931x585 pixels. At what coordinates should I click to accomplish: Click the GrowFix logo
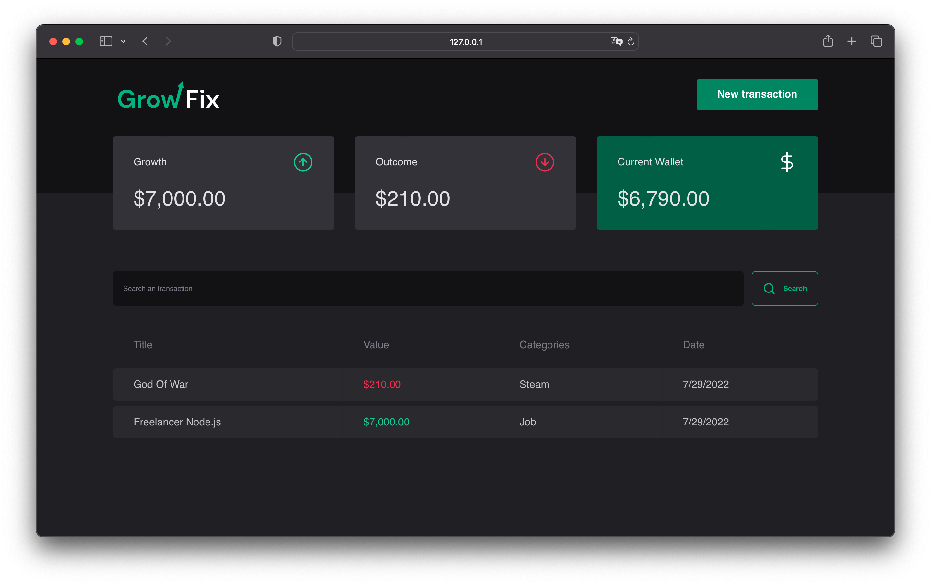coord(168,97)
